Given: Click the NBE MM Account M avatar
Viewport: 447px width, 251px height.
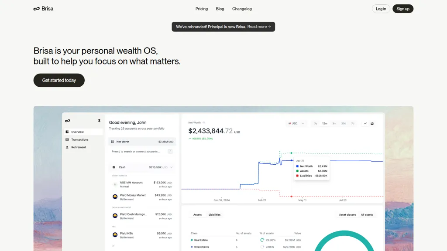Looking at the screenshot, I should tap(115, 184).
